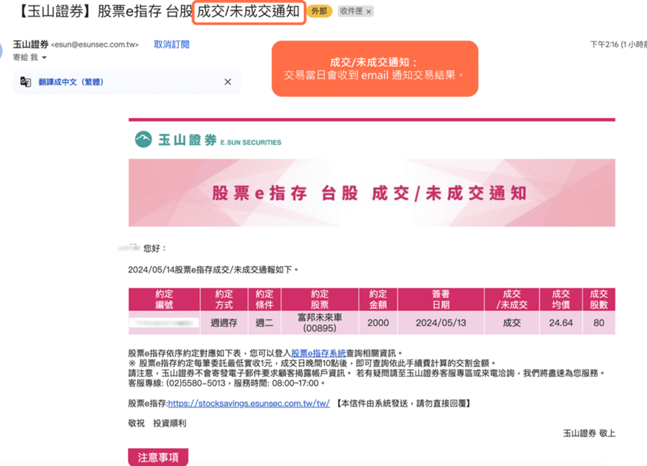This screenshot has height=466, width=647.
Task: Click the 外部 external label tag
Action: pyautogui.click(x=319, y=11)
